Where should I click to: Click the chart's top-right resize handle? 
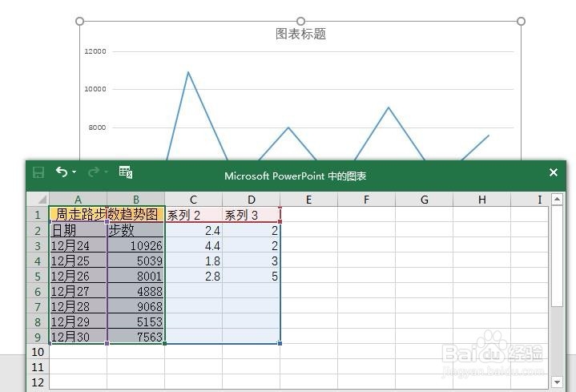(x=521, y=22)
